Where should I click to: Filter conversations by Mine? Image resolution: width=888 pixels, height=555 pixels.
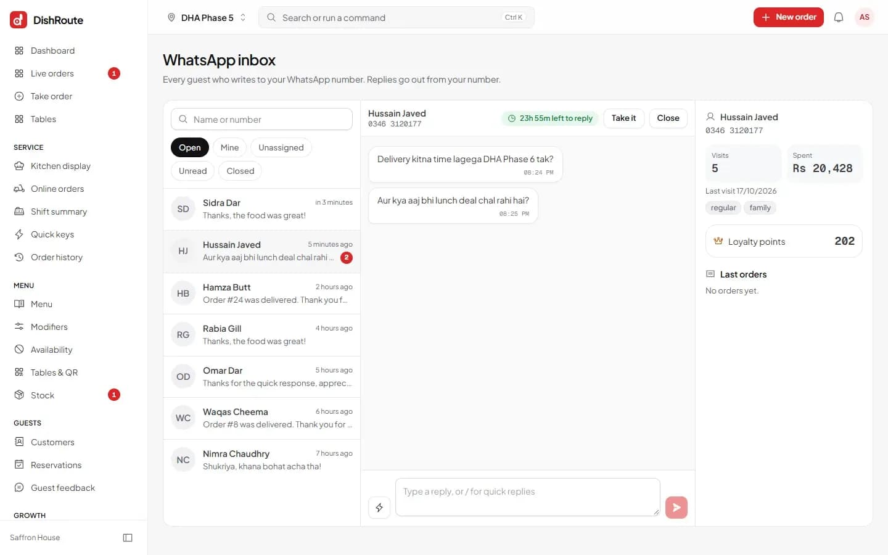click(x=229, y=147)
